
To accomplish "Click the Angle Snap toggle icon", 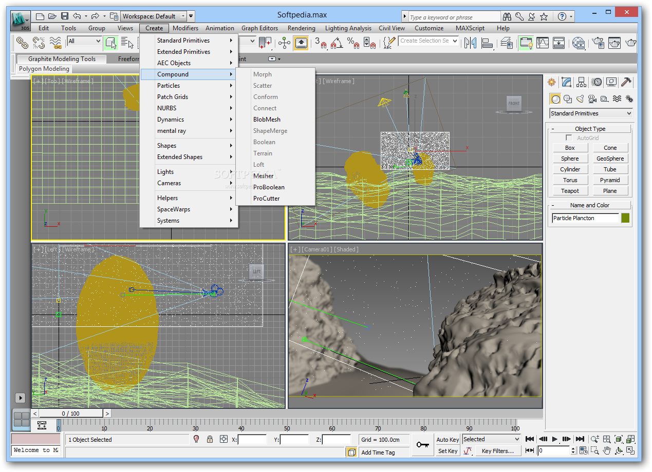I will tap(337, 43).
